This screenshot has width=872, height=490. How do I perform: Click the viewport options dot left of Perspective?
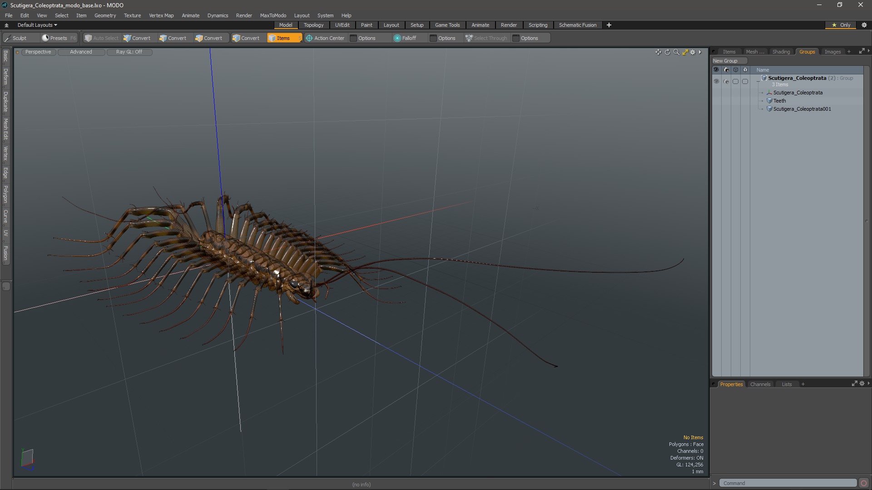17,52
